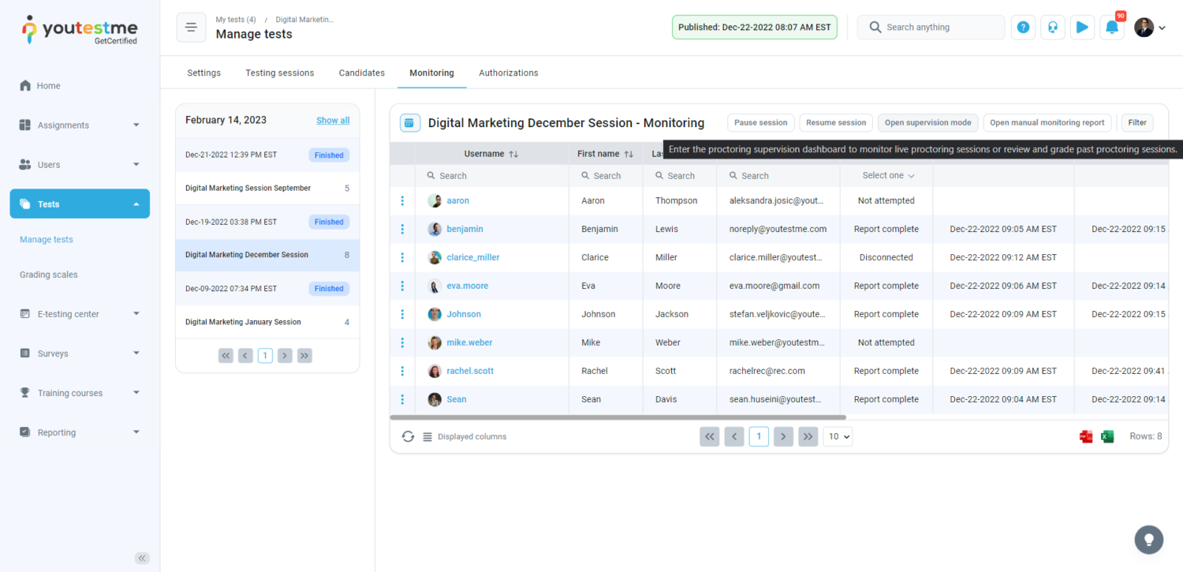The image size is (1183, 572).
Task: Open the notifications bell icon
Action: 1111,27
